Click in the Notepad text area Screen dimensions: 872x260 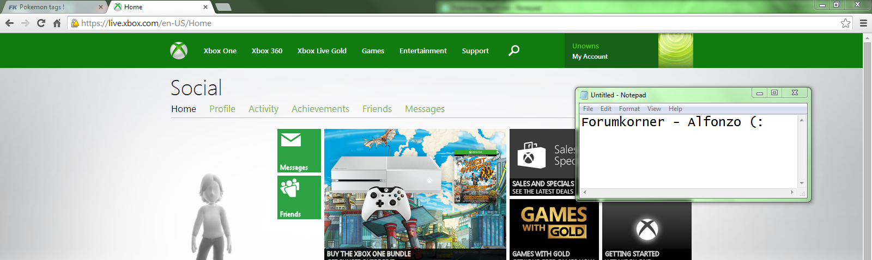click(688, 151)
